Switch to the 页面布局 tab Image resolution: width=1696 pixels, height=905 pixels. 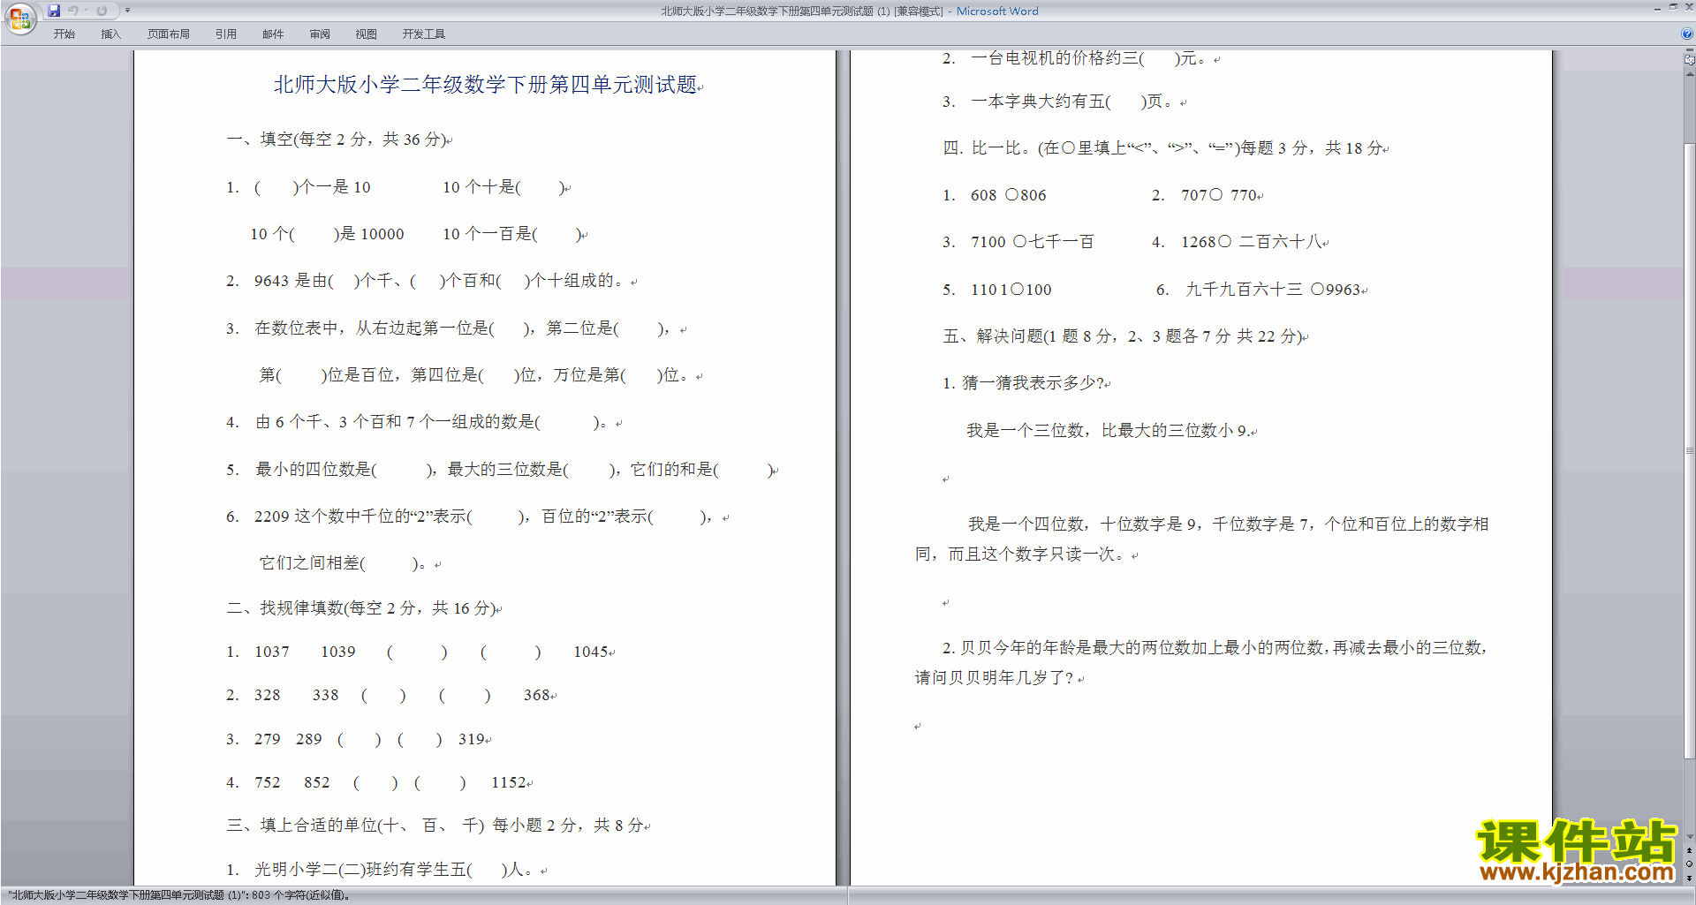[168, 34]
